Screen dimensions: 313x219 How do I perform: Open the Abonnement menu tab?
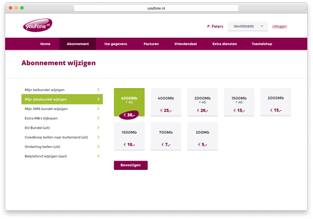click(x=78, y=44)
